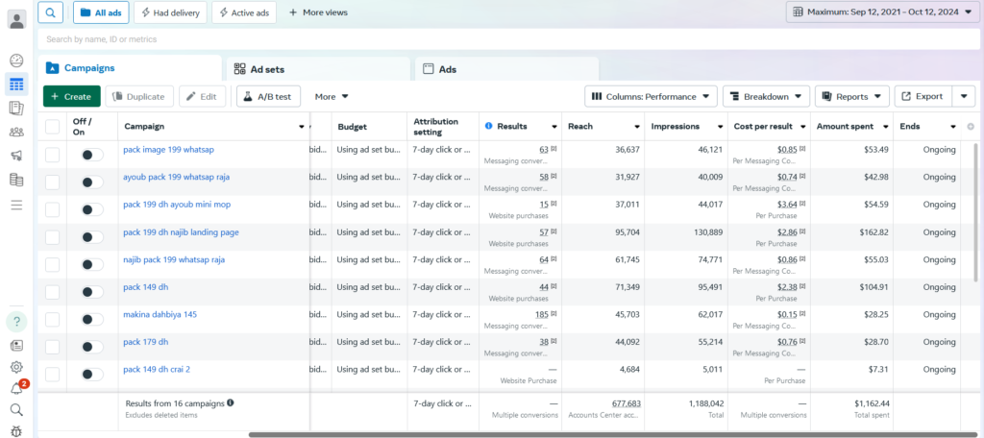The height and width of the screenshot is (438, 984).
Task: Open the news feed icon in sidebar
Action: point(17,345)
